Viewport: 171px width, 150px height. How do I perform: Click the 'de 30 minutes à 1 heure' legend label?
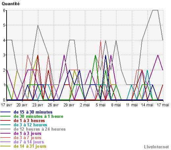coord(38,117)
